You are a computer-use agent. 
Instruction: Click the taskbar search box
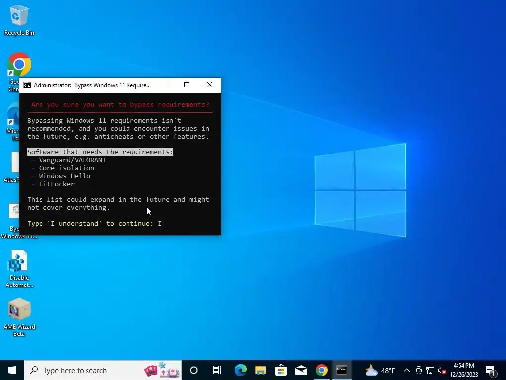tap(103, 370)
